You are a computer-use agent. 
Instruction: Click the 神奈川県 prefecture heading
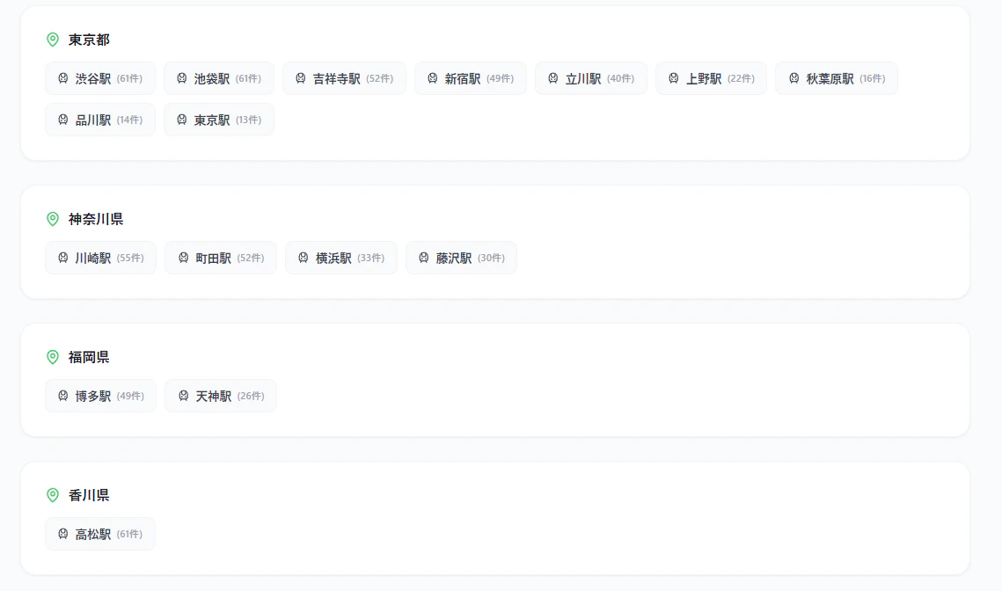tap(96, 218)
